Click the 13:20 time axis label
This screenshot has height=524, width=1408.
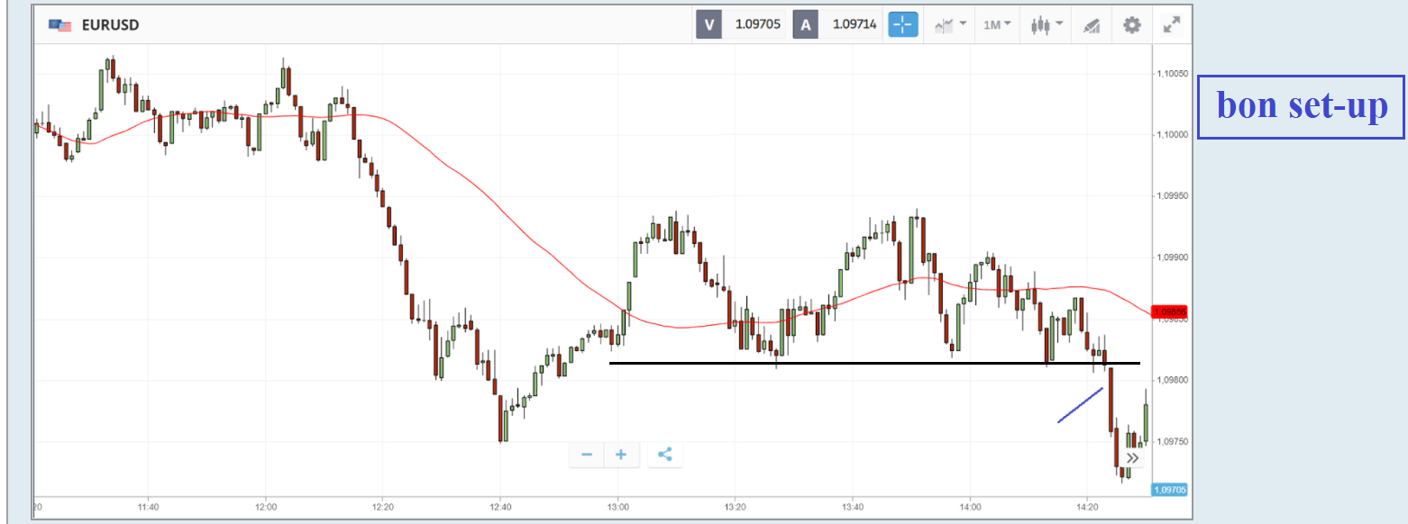(x=735, y=508)
